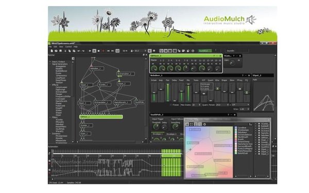
Task: Click the grid icon in Metasurface toolbar
Action: (191, 124)
